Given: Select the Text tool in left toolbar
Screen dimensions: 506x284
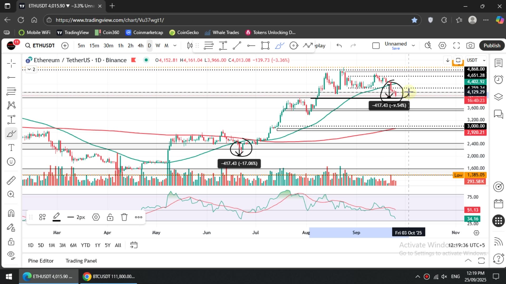Looking at the screenshot, I should coord(11,148).
